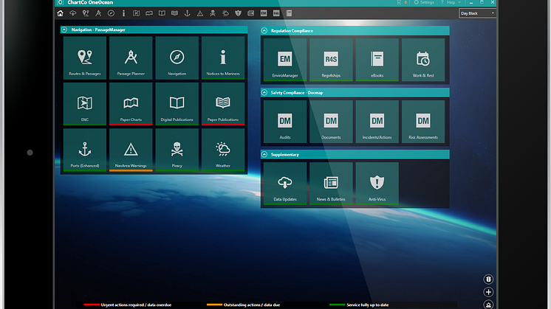551x309 pixels.
Task: Open the Docmap Documents tile
Action: tap(331, 122)
